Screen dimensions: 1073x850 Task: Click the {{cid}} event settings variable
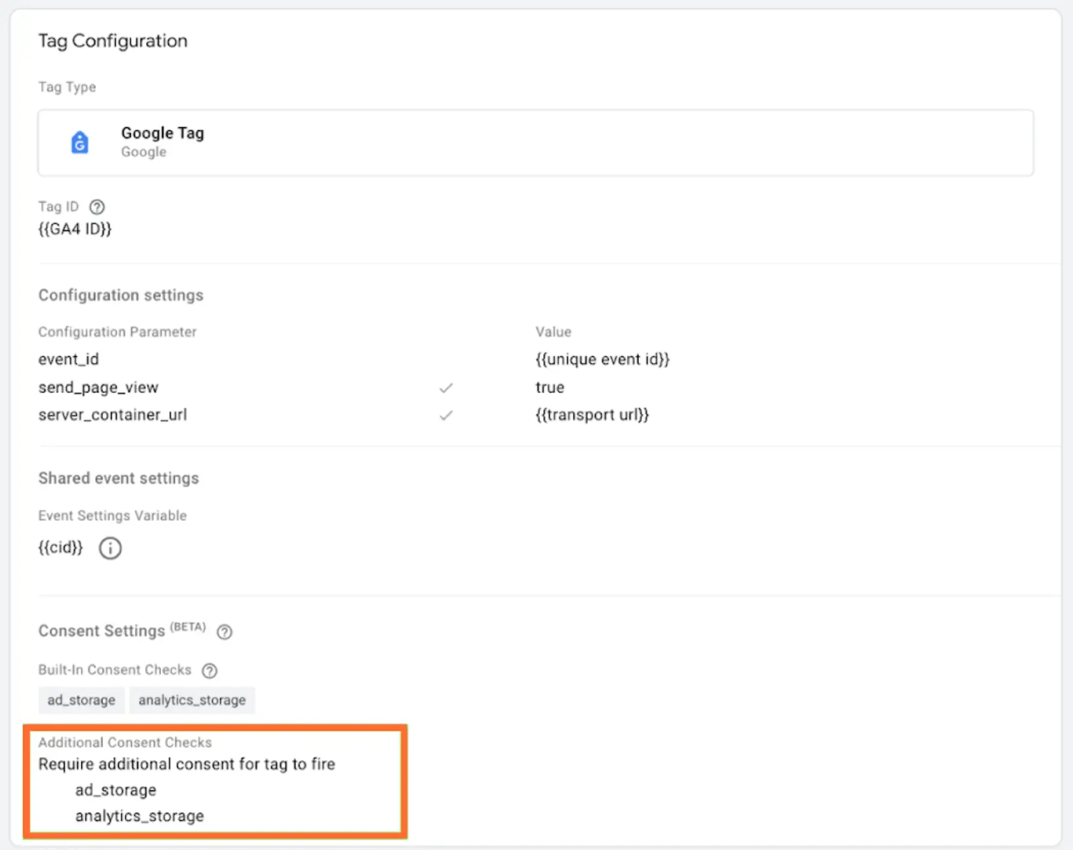point(60,547)
